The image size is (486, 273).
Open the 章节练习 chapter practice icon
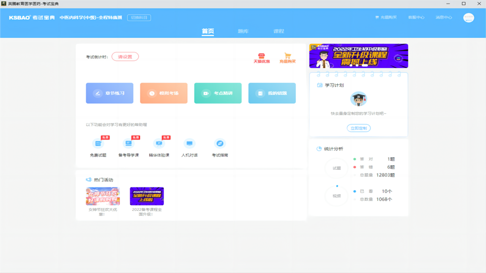click(109, 93)
